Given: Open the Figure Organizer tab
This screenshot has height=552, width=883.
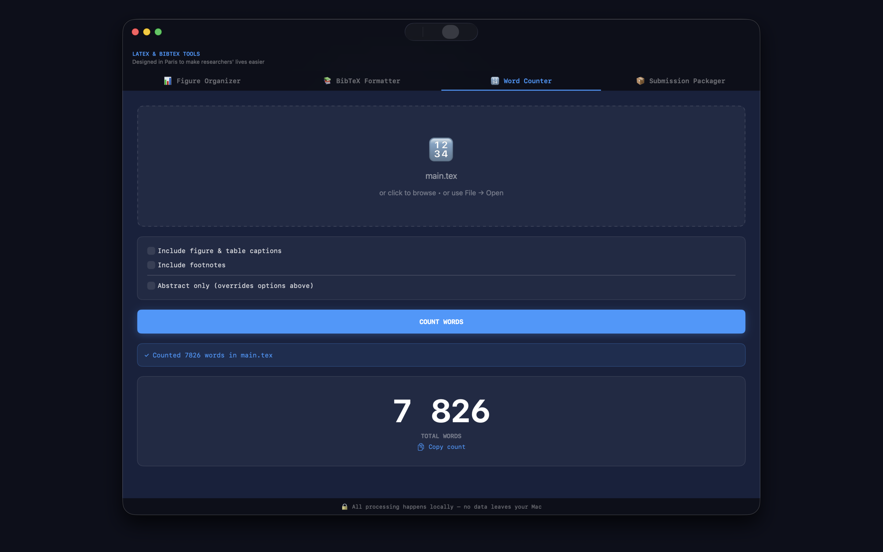Looking at the screenshot, I should pyautogui.click(x=202, y=81).
